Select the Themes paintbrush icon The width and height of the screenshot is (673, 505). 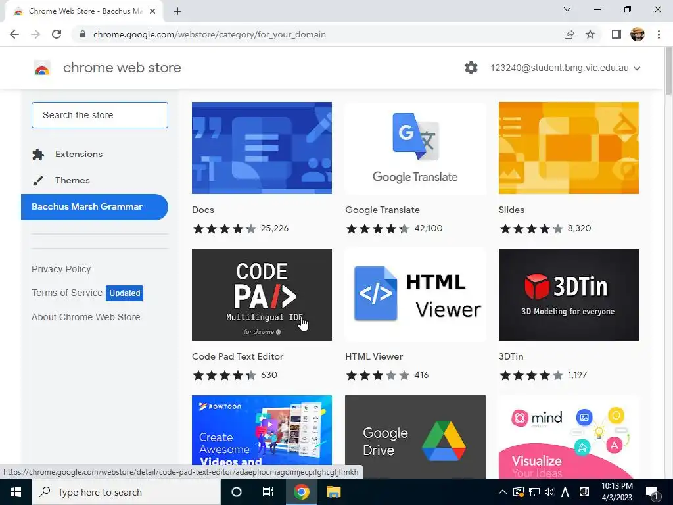point(37,181)
